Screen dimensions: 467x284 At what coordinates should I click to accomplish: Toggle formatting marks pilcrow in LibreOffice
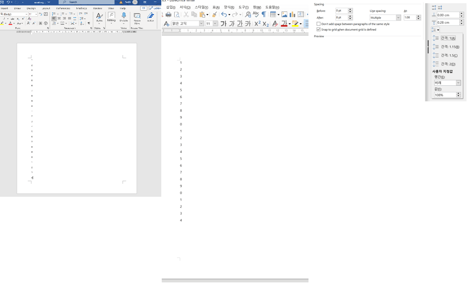click(x=264, y=14)
